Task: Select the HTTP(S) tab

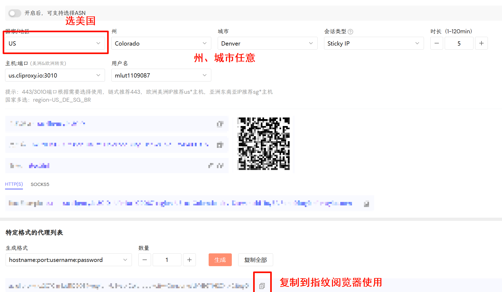Action: coord(14,184)
